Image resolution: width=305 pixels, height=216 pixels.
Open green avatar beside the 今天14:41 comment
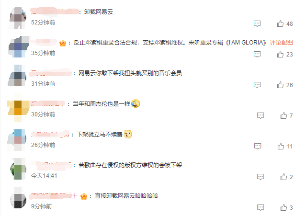18,169
